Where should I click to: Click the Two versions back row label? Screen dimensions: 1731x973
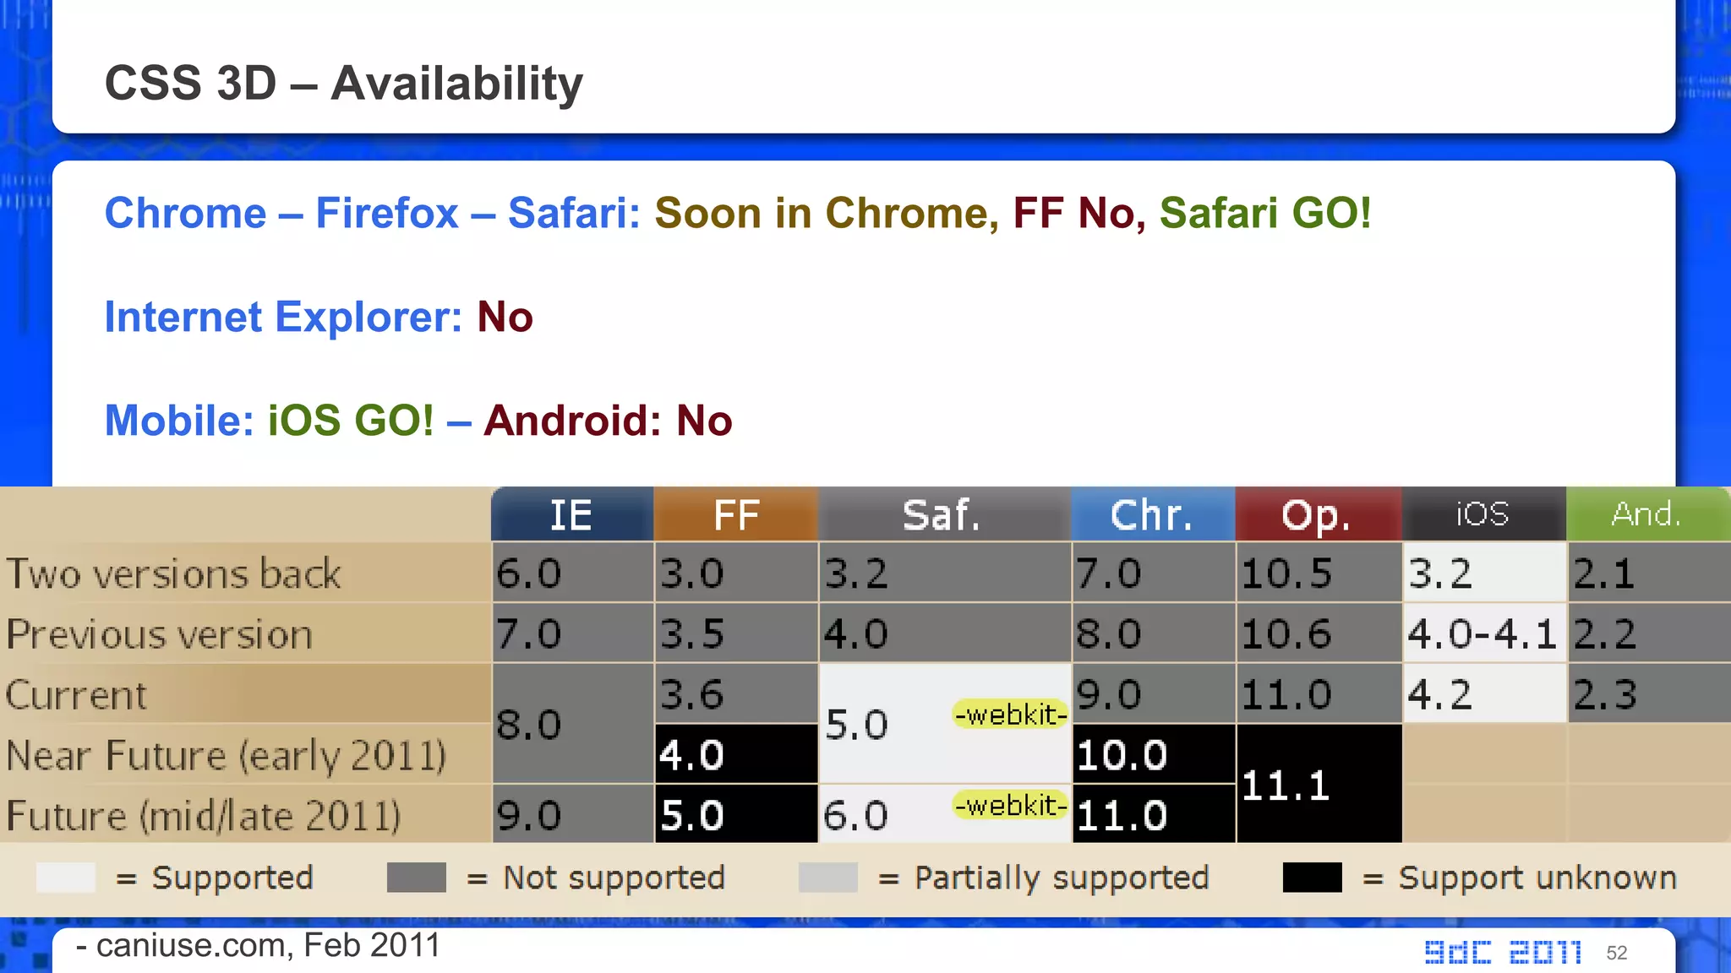click(x=174, y=573)
